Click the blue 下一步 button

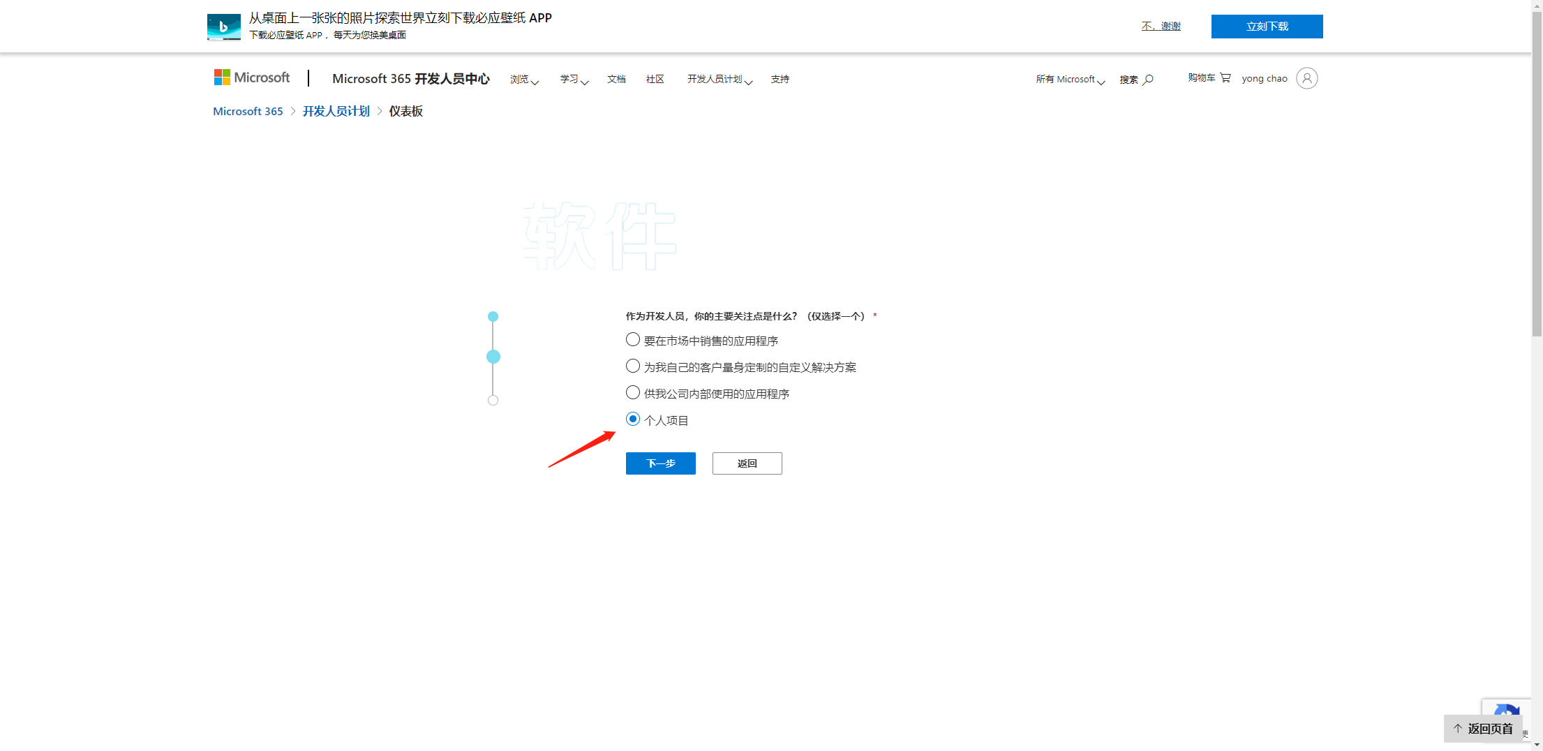point(660,463)
